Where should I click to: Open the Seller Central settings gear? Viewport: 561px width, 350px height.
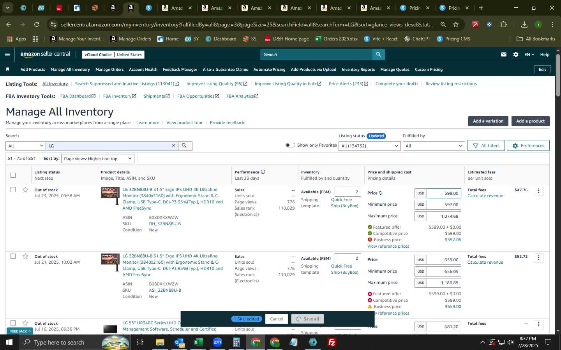[516, 54]
